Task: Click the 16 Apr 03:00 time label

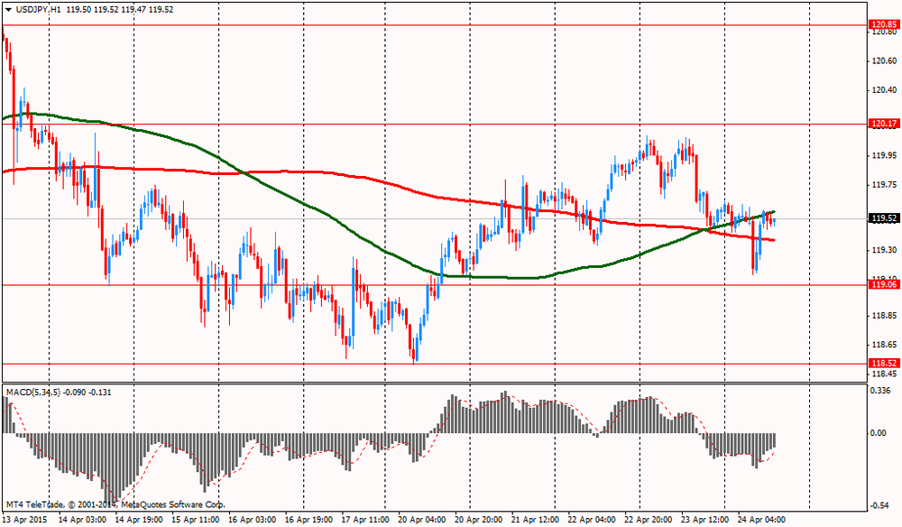Action: [252, 520]
